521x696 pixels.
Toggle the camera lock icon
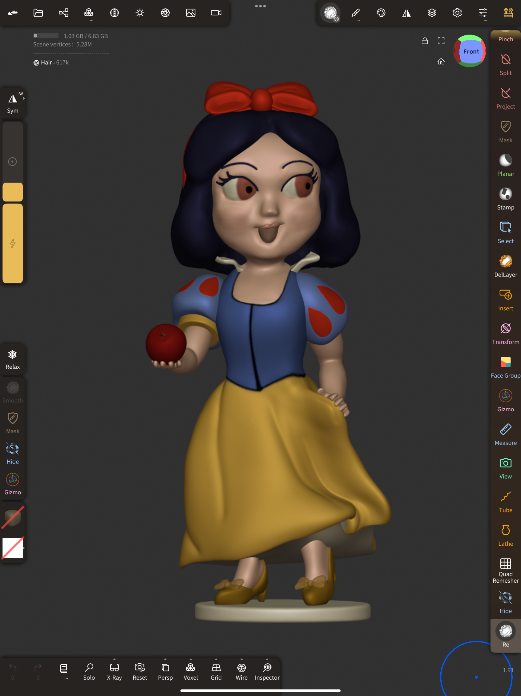tap(425, 41)
